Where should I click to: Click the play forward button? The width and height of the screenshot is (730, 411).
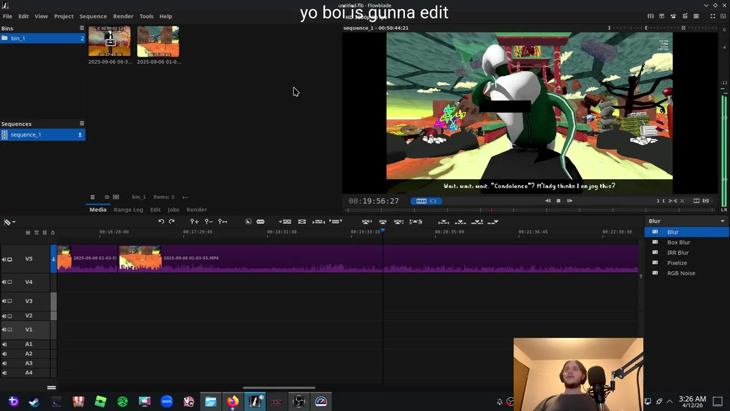pos(569,201)
